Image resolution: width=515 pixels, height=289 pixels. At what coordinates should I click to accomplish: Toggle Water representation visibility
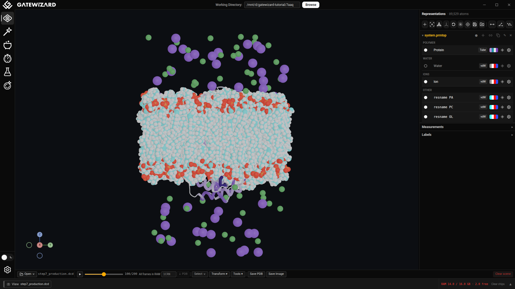click(426, 66)
